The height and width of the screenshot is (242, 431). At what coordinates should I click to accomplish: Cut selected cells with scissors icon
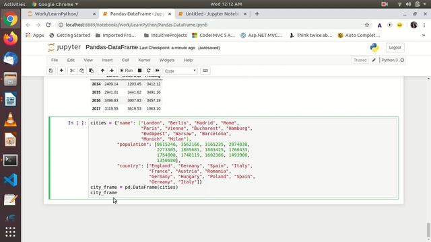[x=72, y=71]
